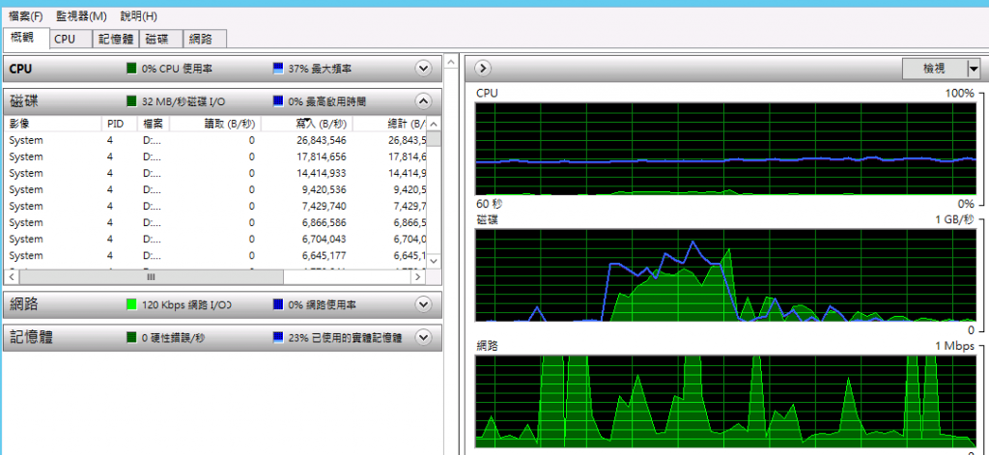Click horizontal scrollbar right arrow

(417, 277)
